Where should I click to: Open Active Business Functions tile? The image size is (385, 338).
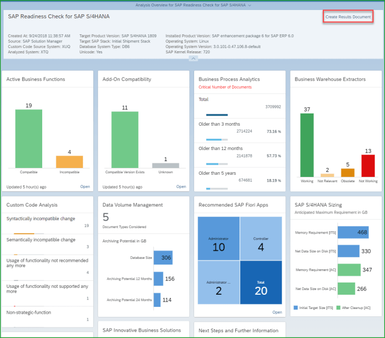[x=85, y=186]
